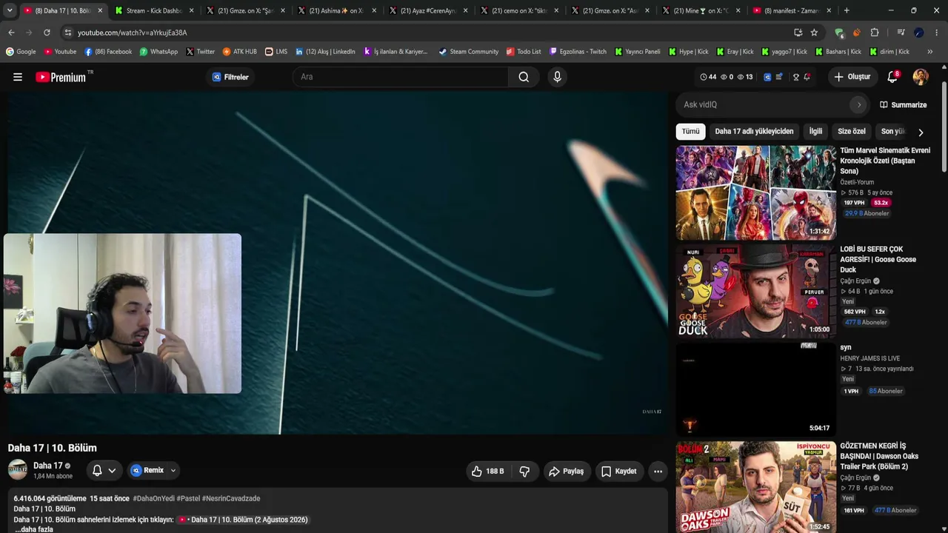Open the linked 'Daha 17 | 10. Bölüm' video chip
The width and height of the screenshot is (948, 533).
[243, 520]
